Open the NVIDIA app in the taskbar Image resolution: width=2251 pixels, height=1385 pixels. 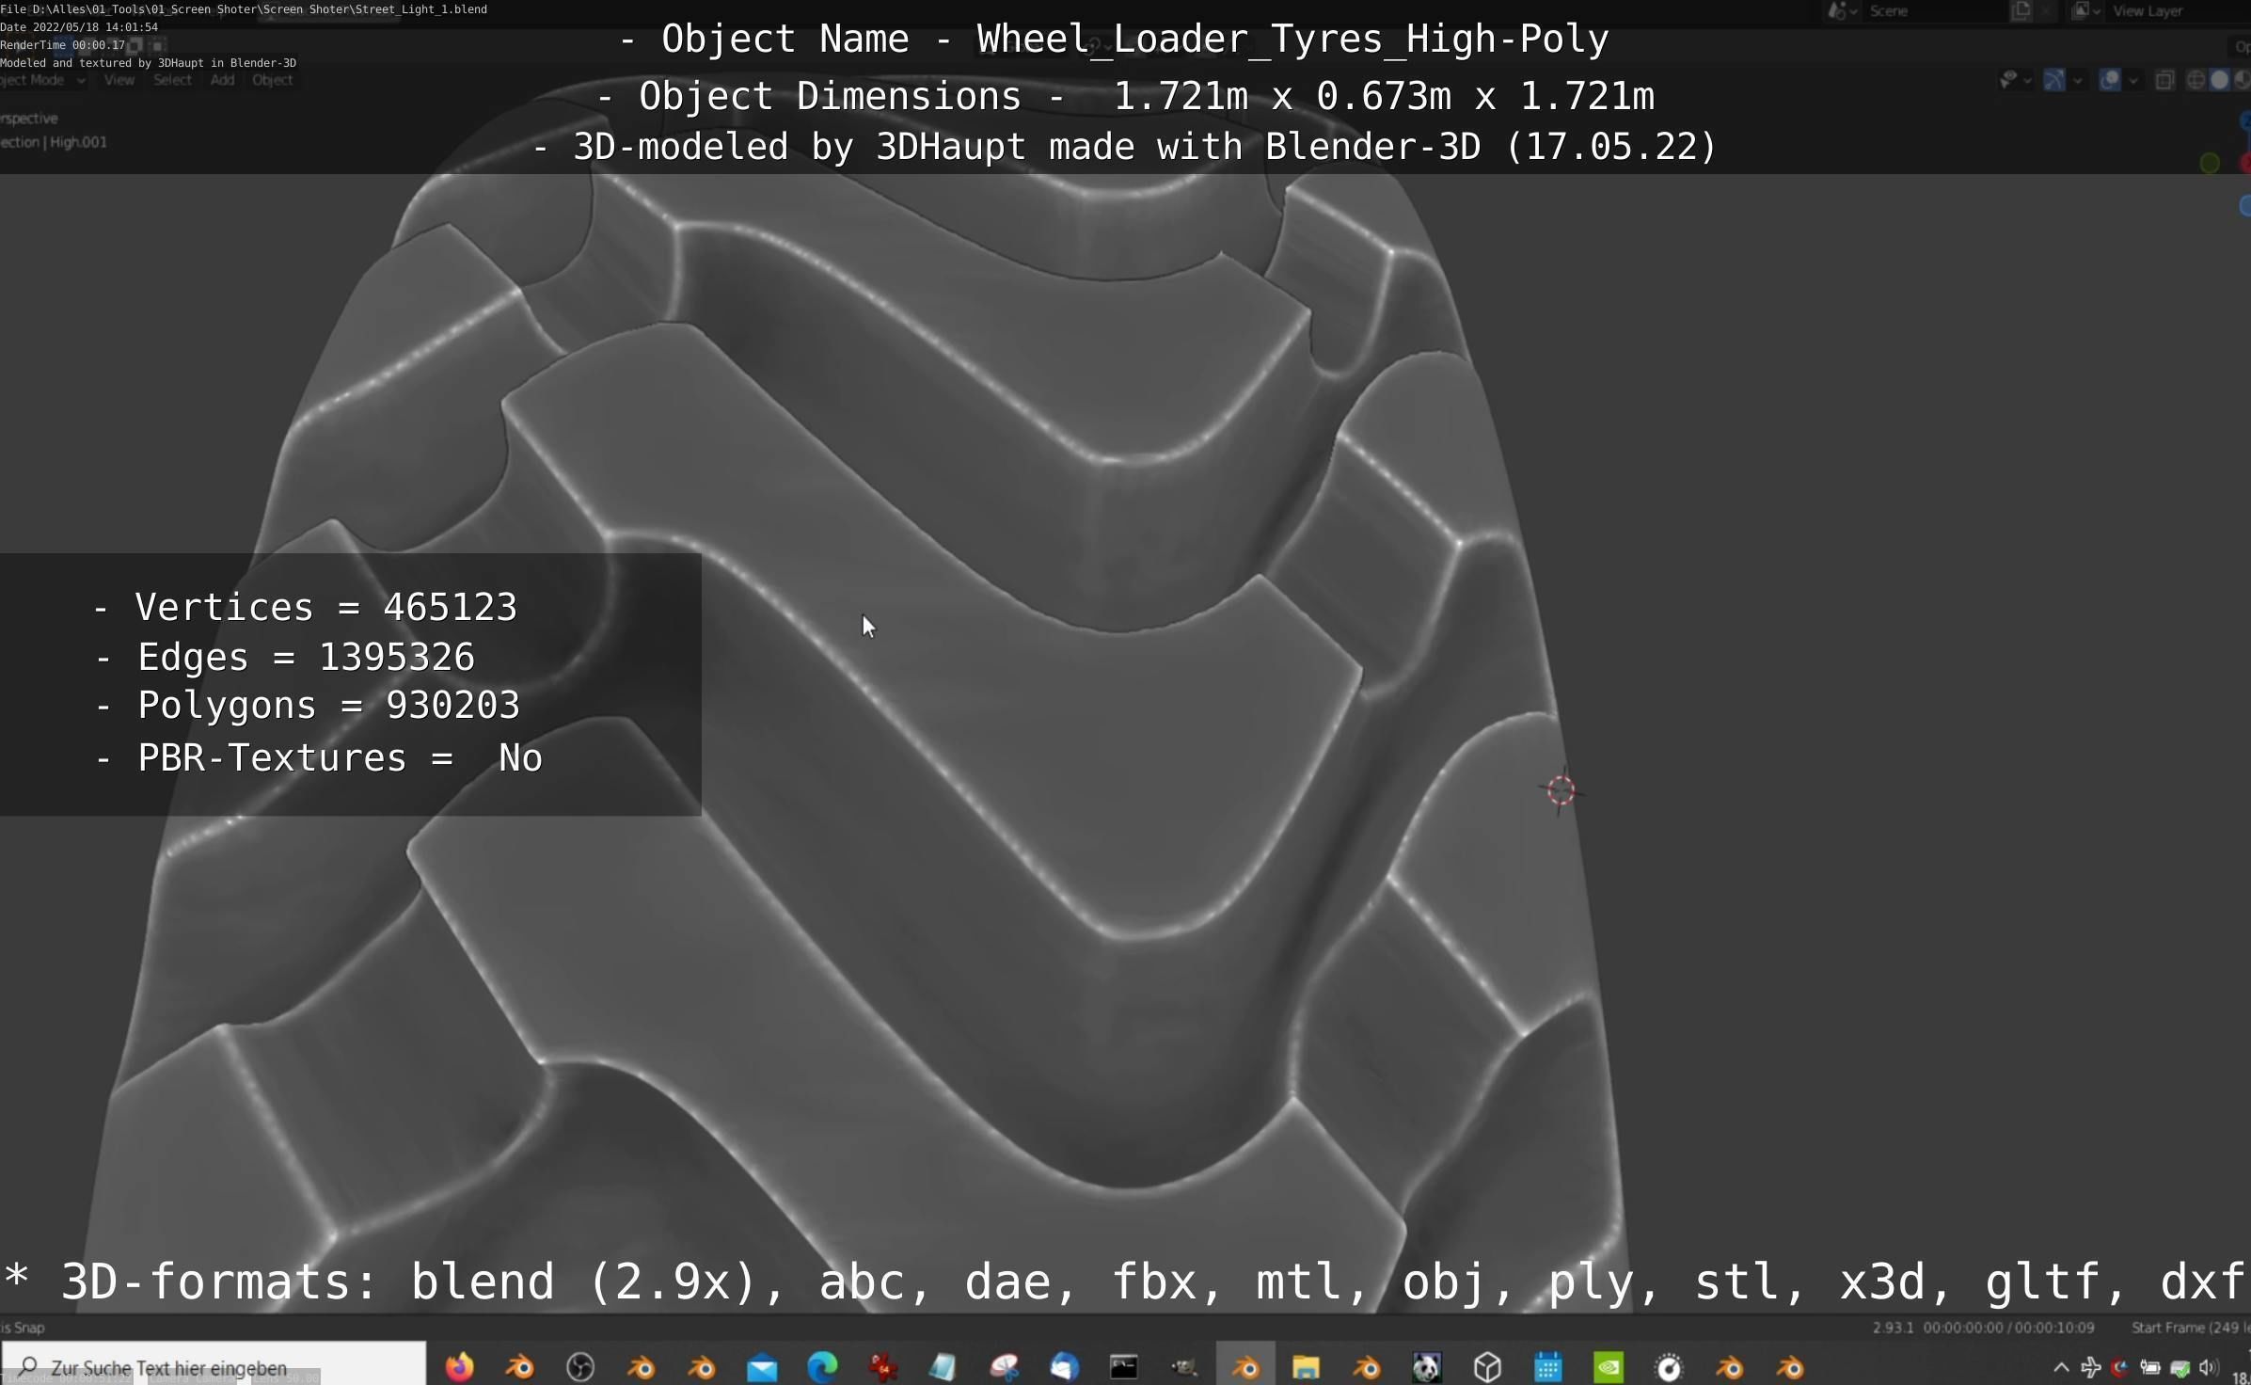[x=1608, y=1367]
